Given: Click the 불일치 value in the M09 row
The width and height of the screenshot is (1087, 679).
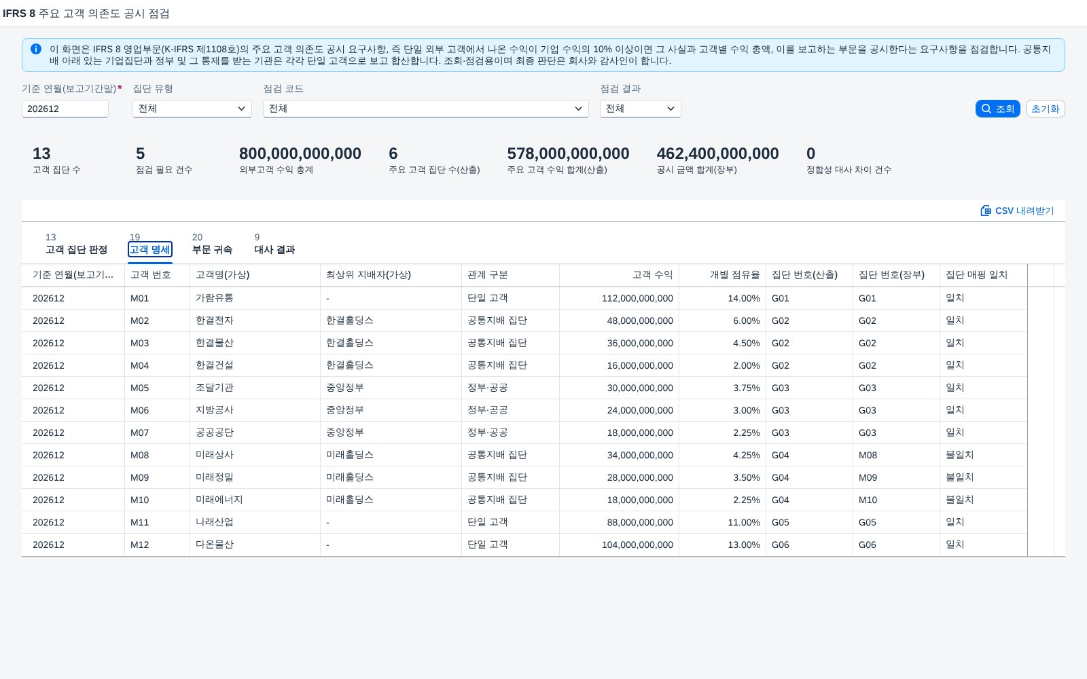Looking at the screenshot, I should coord(959,477).
